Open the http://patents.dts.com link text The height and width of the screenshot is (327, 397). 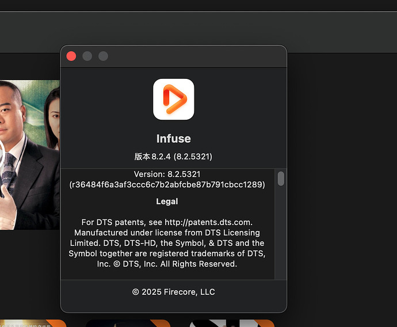(208, 222)
